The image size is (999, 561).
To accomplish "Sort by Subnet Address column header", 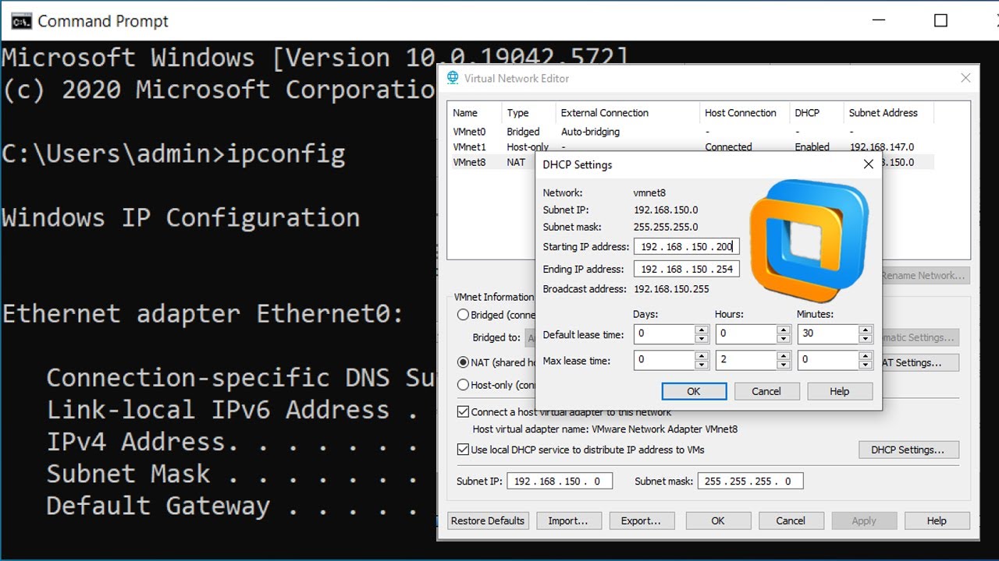I will (x=888, y=113).
